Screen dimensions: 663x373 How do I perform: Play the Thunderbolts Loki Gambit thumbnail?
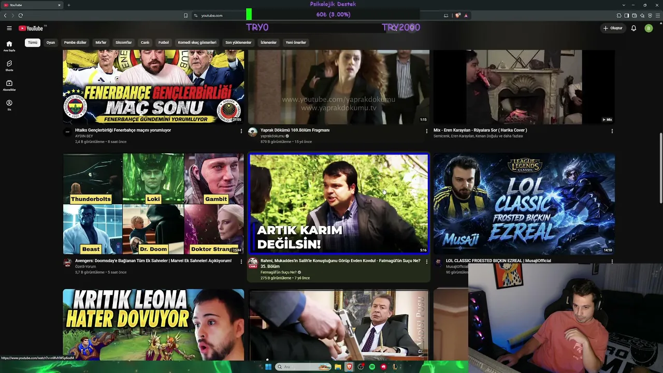[x=153, y=204]
